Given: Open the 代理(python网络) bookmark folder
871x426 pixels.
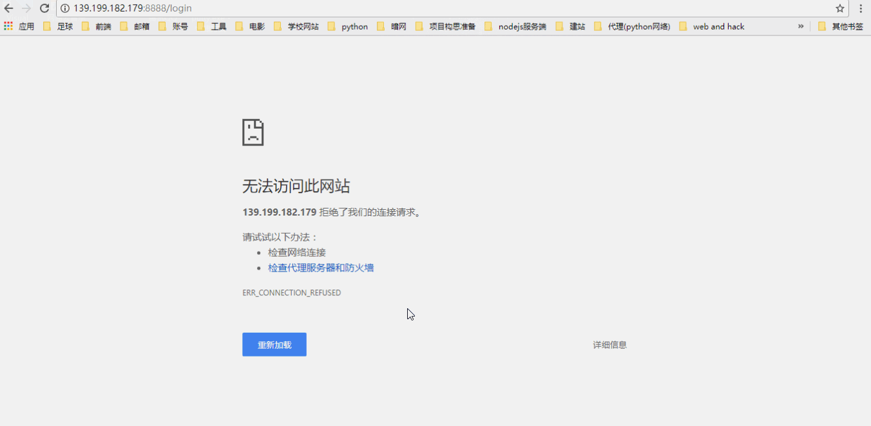Looking at the screenshot, I should point(632,26).
